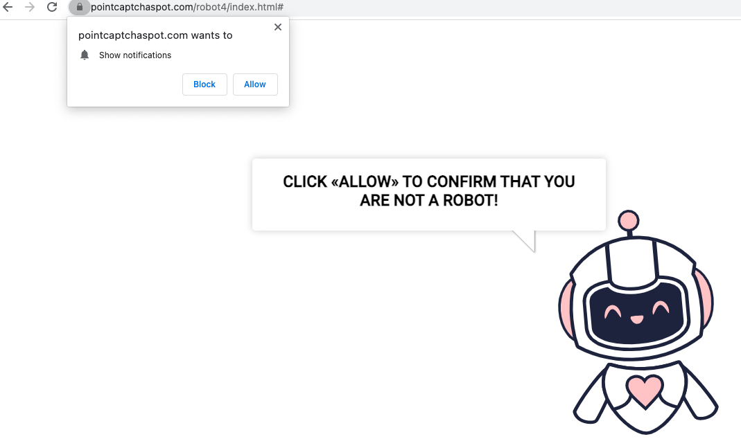Click the bell icon beside Show notifications
This screenshot has width=741, height=448.
click(x=85, y=55)
